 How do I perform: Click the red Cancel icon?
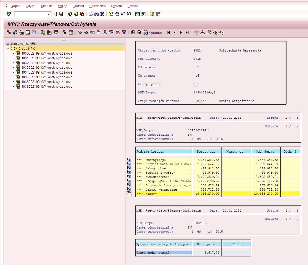pyautogui.click(x=82, y=14)
